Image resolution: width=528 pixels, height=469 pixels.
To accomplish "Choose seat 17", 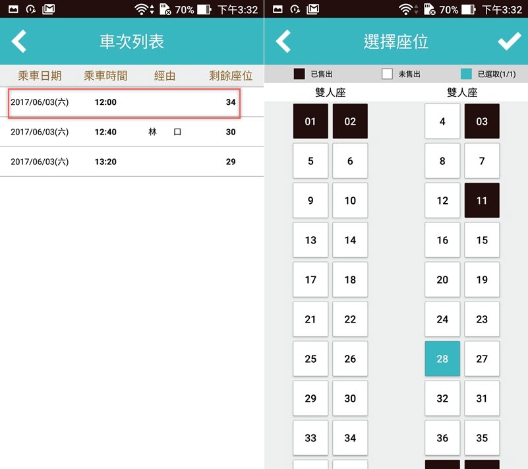I will 310,280.
